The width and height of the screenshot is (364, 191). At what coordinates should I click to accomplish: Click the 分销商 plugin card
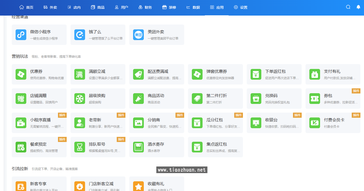coord(157,123)
